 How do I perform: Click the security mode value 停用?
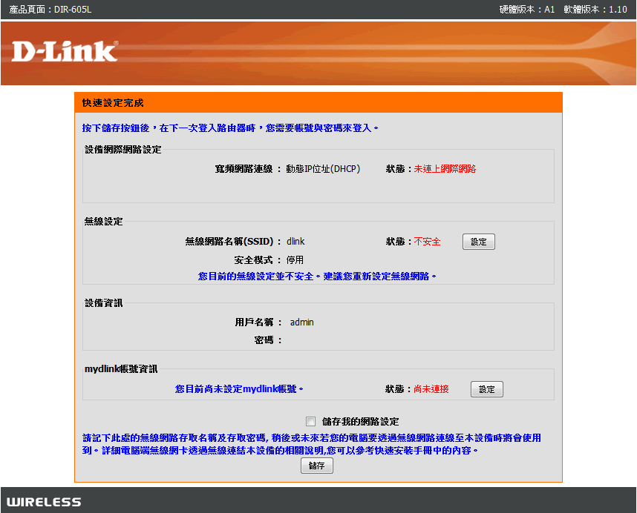click(295, 260)
